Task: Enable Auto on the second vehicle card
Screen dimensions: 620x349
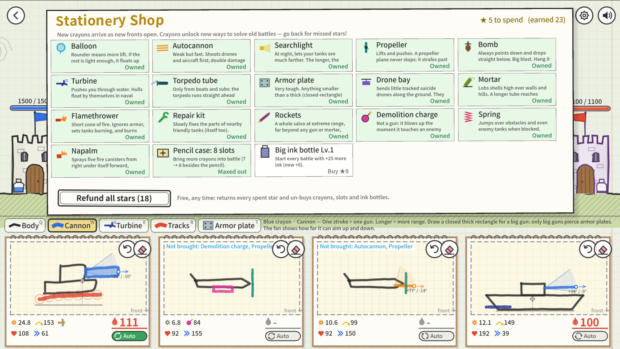Action: 283,336
